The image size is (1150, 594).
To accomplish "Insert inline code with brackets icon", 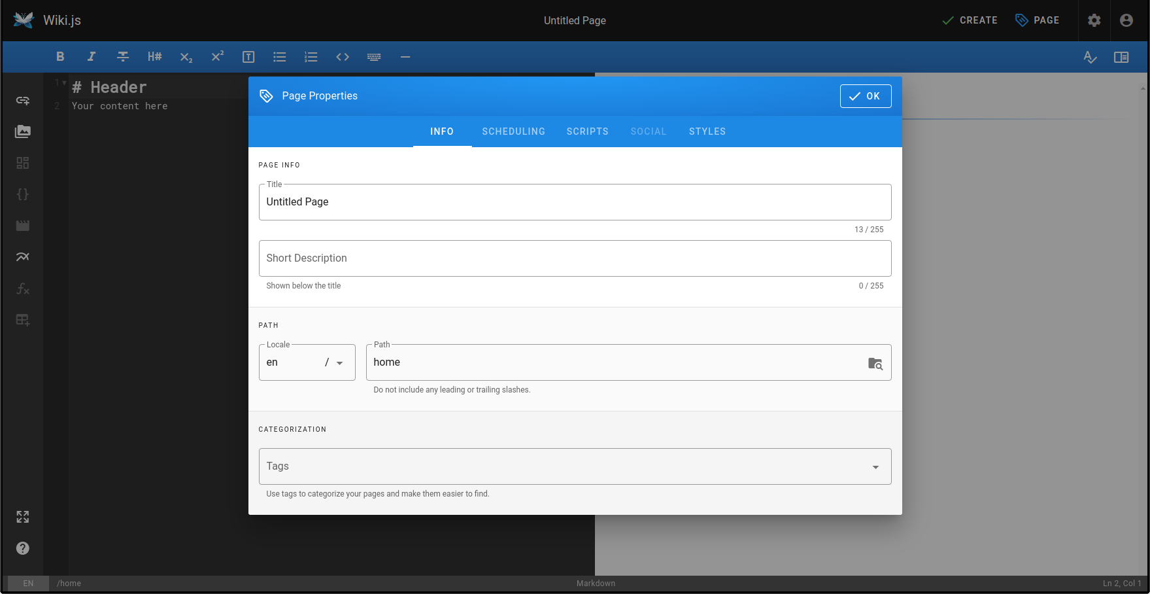I will pyautogui.click(x=343, y=57).
